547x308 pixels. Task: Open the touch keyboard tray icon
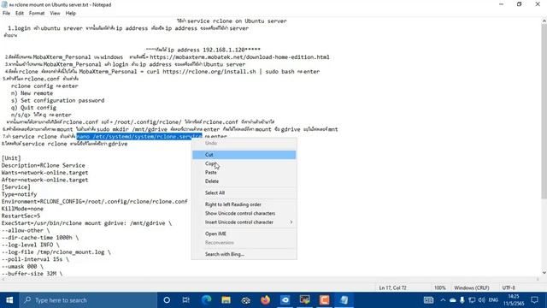[428, 300]
